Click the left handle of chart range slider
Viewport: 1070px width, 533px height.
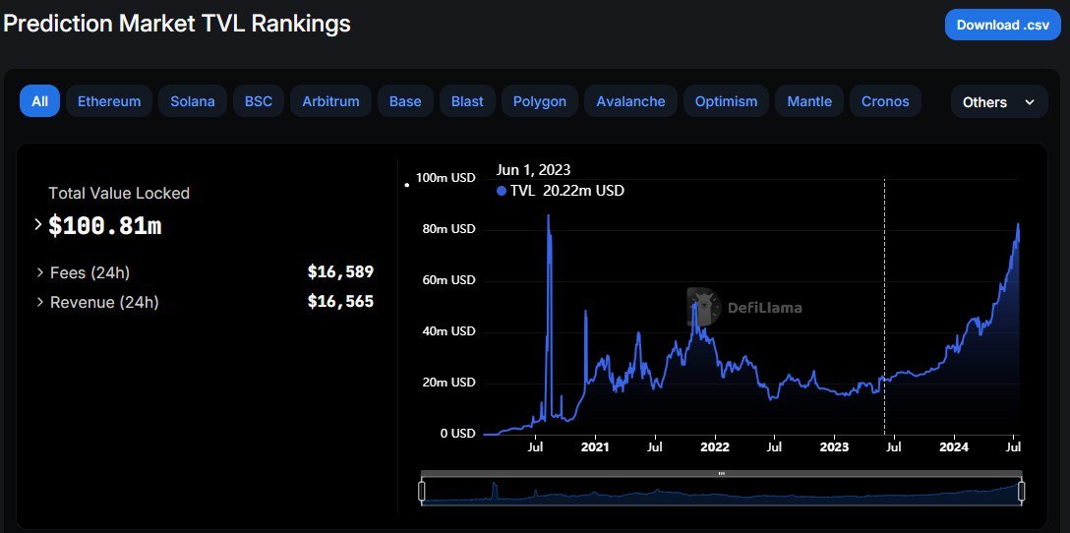click(422, 492)
